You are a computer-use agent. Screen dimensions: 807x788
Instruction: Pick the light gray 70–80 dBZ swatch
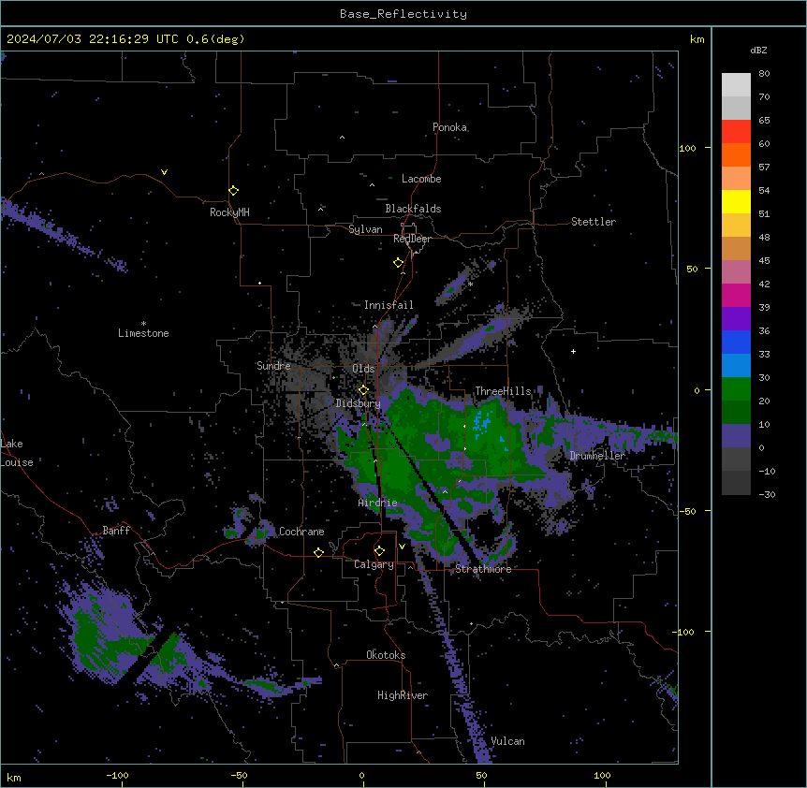(736, 85)
